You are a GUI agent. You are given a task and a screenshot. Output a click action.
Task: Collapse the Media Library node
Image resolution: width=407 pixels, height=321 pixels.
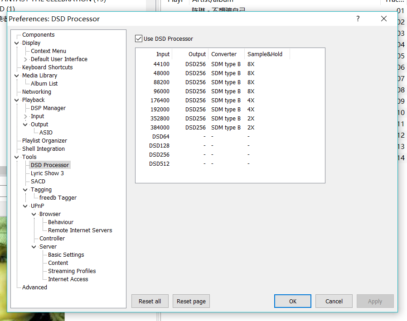17,76
